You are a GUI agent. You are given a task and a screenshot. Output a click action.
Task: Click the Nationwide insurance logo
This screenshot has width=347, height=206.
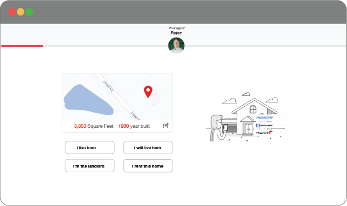click(x=264, y=125)
